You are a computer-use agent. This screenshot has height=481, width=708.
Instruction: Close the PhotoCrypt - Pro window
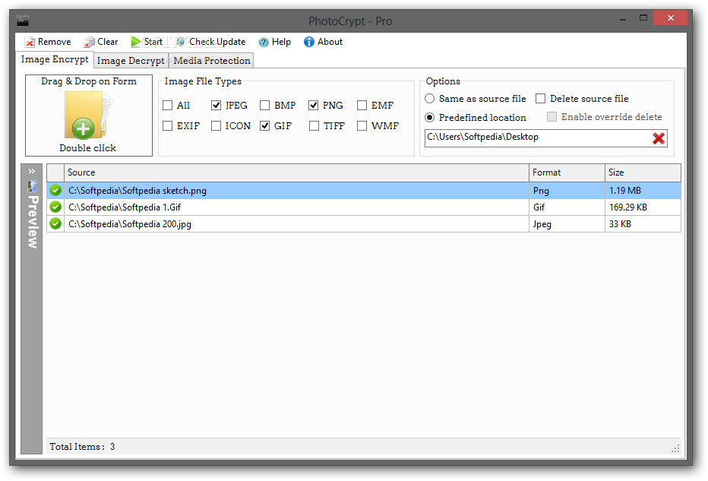(670, 18)
